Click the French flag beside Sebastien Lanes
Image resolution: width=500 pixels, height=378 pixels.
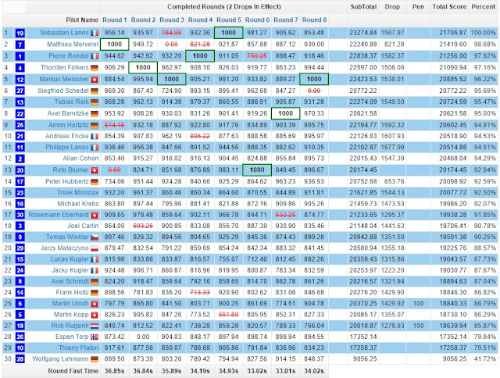tap(95, 33)
